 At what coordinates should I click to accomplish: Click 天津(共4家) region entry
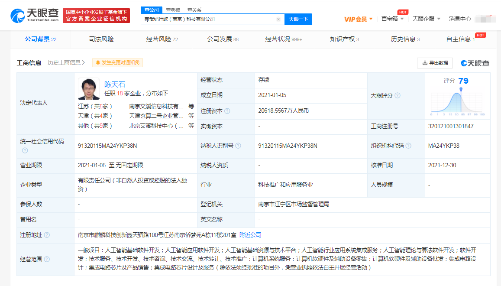(95, 116)
